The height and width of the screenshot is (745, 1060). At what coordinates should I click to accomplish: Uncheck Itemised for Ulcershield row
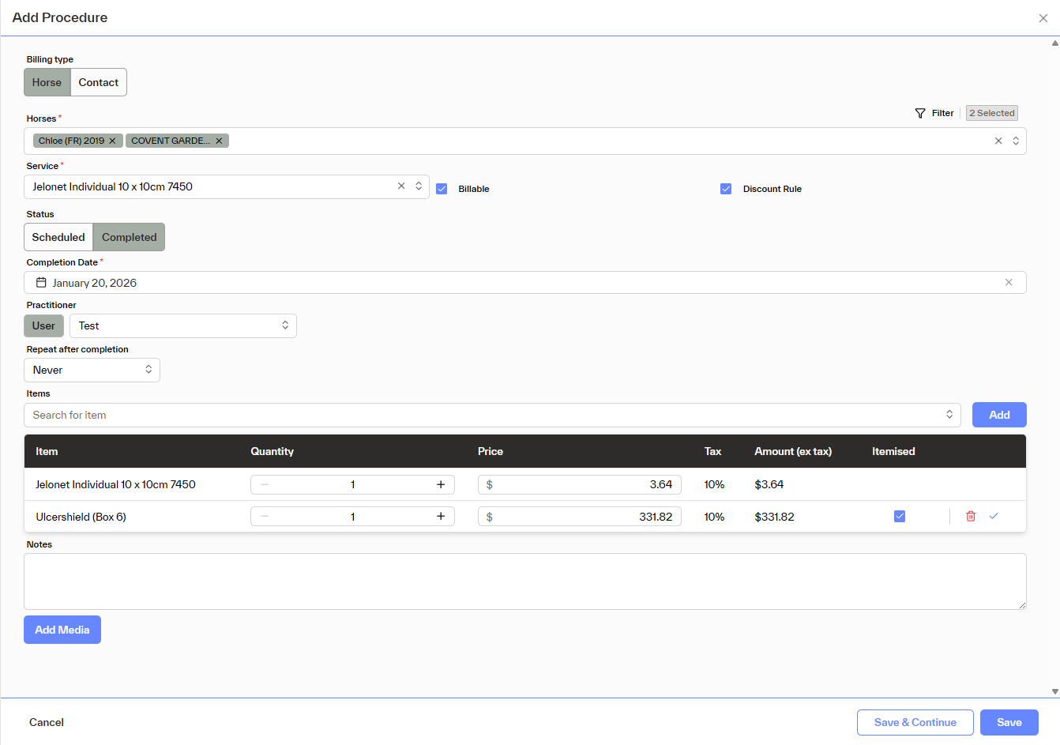pyautogui.click(x=900, y=516)
